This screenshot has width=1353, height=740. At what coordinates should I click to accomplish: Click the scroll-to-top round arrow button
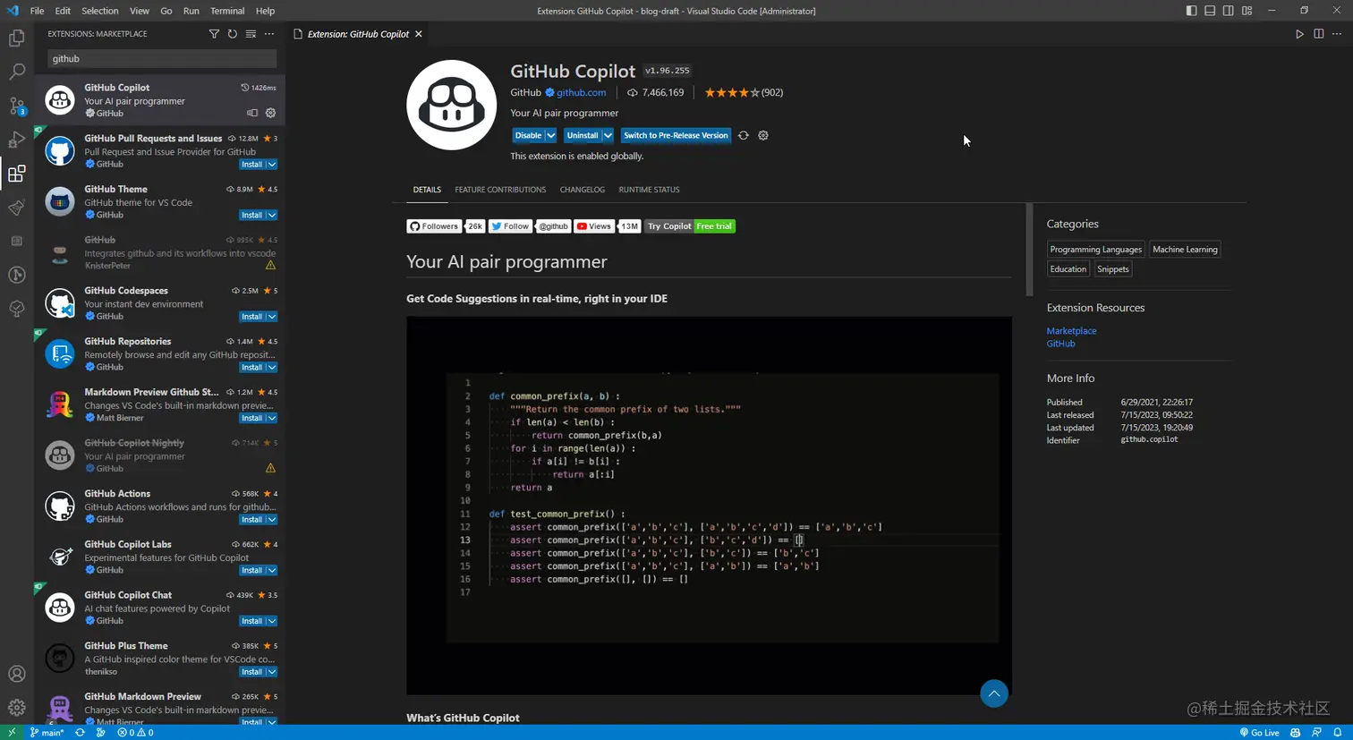click(x=994, y=693)
